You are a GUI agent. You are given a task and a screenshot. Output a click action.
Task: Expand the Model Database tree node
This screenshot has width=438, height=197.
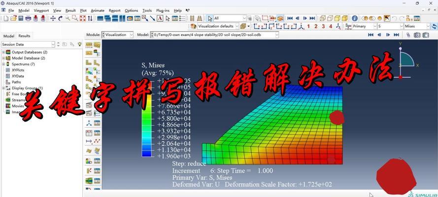coord(3,58)
